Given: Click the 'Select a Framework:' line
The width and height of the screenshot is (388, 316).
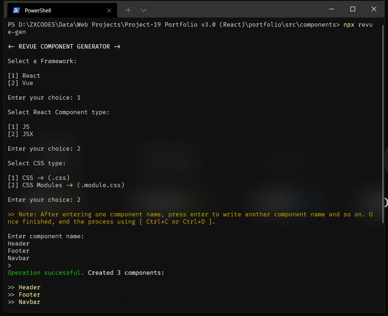Looking at the screenshot, I should pyautogui.click(x=42, y=61).
